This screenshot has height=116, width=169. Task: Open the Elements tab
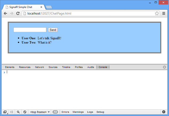[x=10, y=67]
